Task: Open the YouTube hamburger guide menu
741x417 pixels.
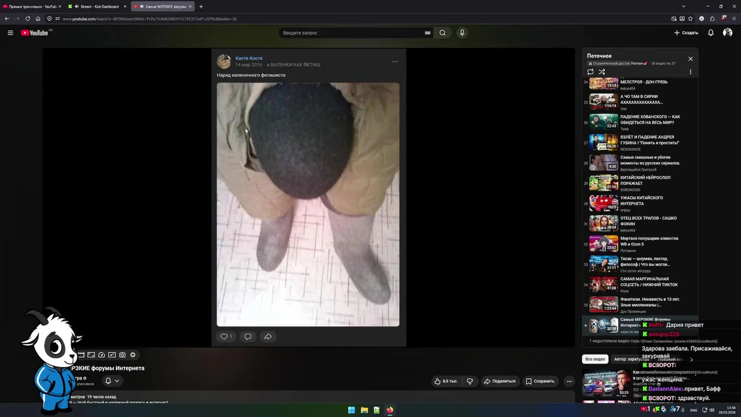Action: pos(10,33)
